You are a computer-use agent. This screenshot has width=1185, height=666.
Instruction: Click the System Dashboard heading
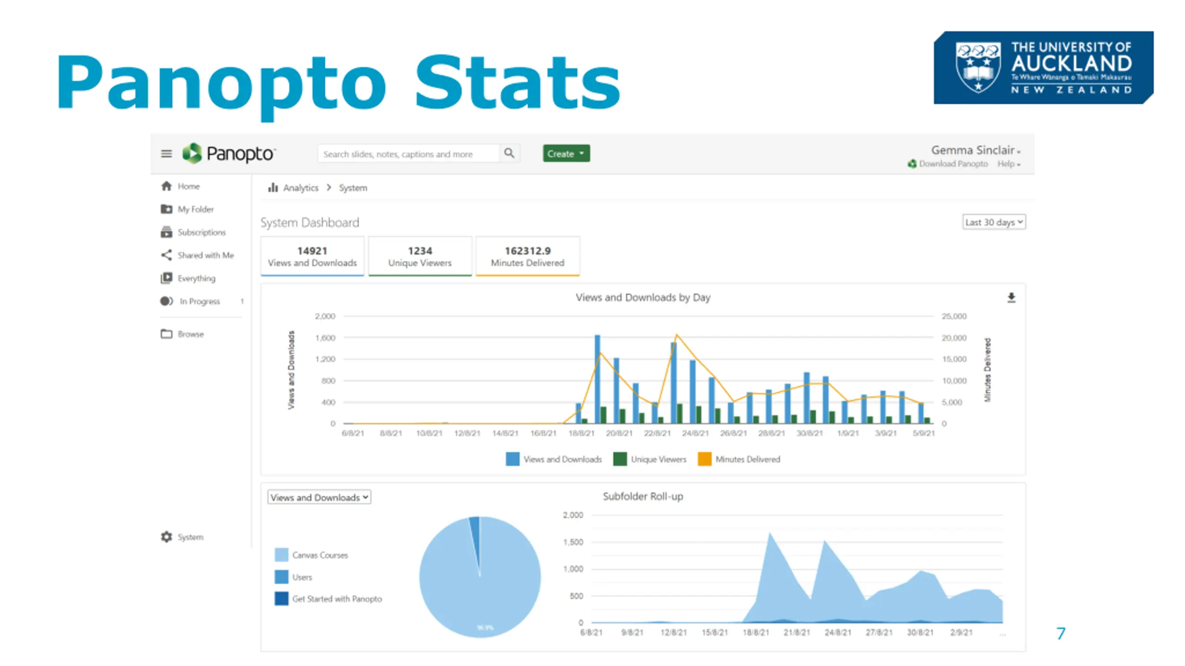tap(310, 222)
